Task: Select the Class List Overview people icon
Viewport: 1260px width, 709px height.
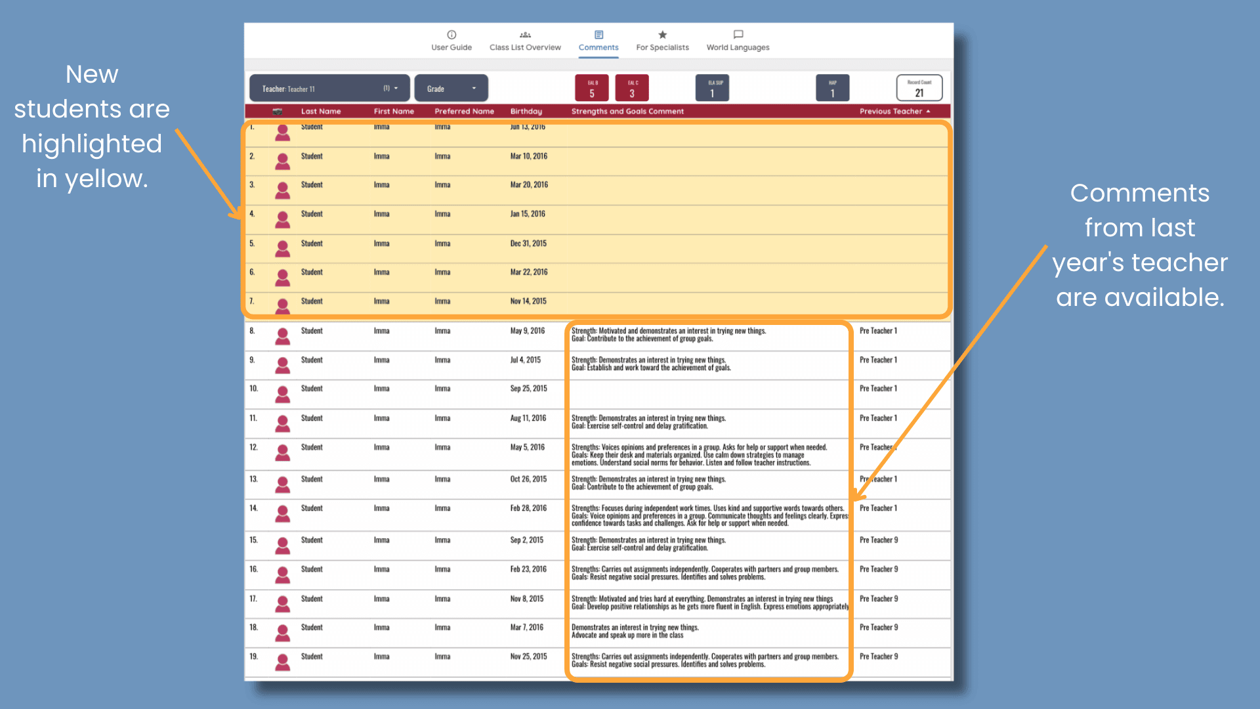Action: pos(525,34)
